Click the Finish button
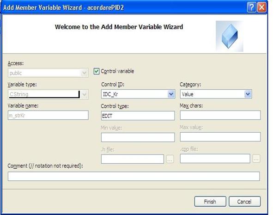The height and width of the screenshot is (215, 279). click(210, 202)
